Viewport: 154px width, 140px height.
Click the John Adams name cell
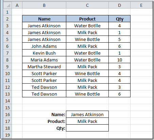44,46
